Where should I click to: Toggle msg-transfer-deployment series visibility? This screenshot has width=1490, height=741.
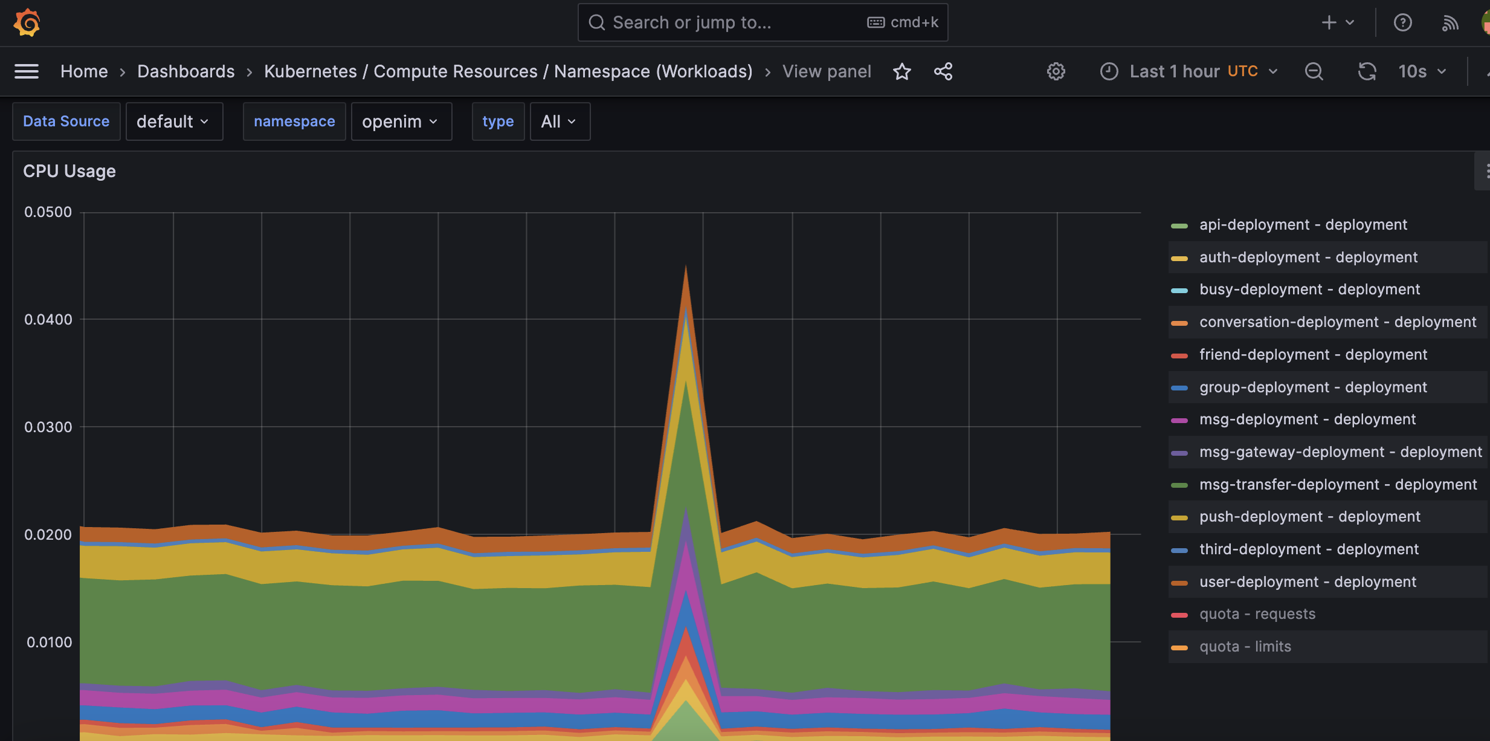[1338, 485]
